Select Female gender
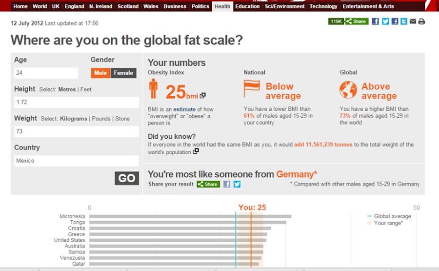439x271 pixels. [123, 73]
